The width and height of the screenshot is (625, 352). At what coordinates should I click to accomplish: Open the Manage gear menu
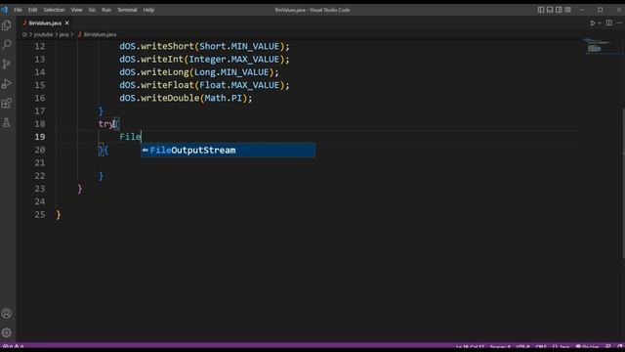(x=7, y=332)
